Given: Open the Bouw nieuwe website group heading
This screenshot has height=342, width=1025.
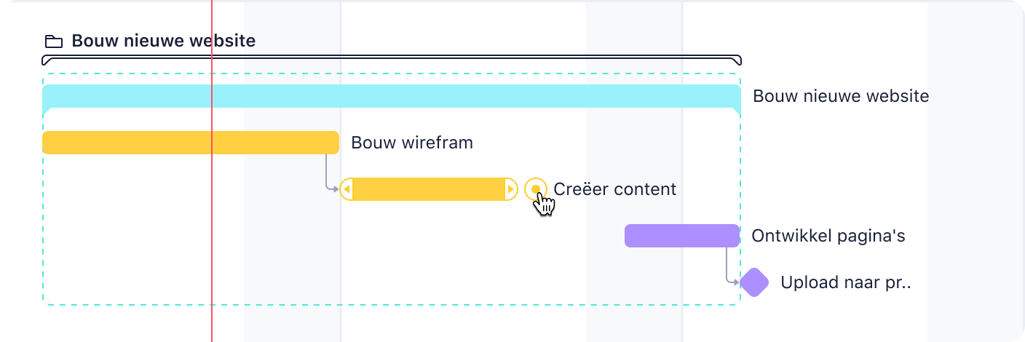Looking at the screenshot, I should coord(164,41).
